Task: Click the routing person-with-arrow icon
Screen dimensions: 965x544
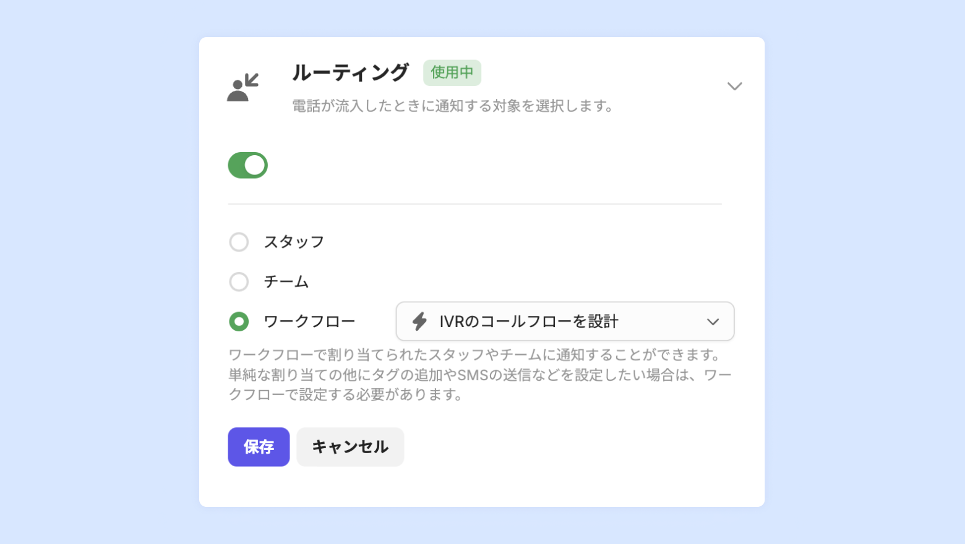Action: pos(242,87)
